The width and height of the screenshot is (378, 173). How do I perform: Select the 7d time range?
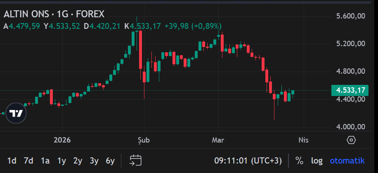point(28,160)
